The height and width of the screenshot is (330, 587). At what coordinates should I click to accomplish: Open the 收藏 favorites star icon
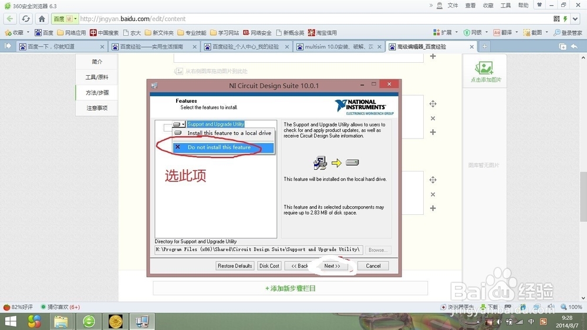click(x=8, y=32)
